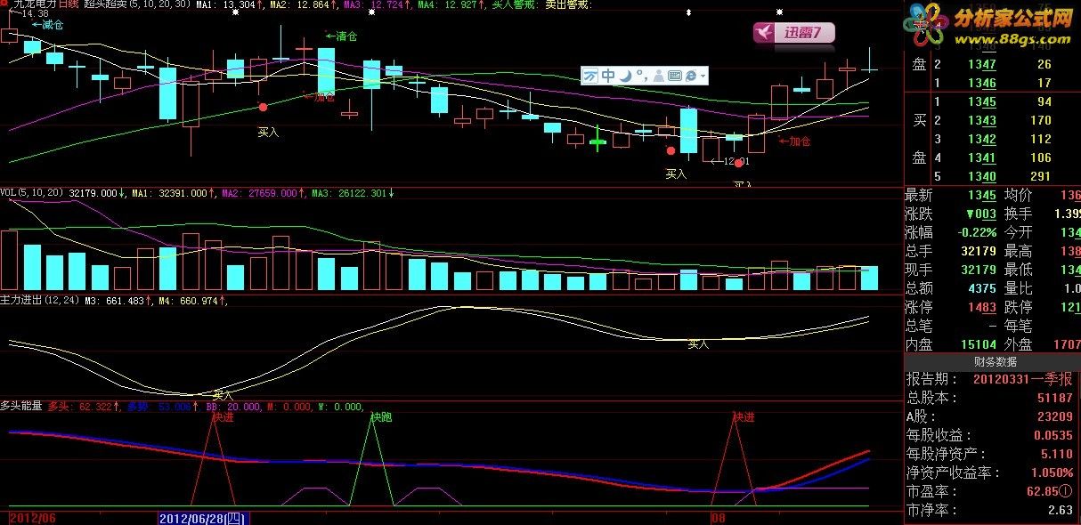
Task: Click buy level 2 price 1343
Action: tap(981, 120)
